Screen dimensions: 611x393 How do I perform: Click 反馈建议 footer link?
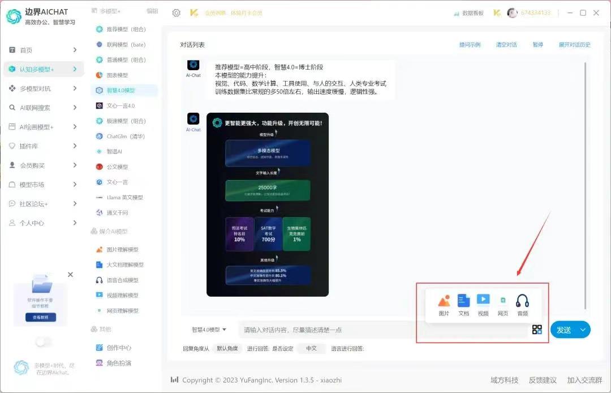543,380
